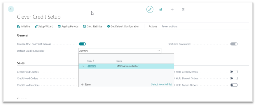Go back using the arrow button
The height and width of the screenshot is (106, 256).
pyautogui.click(x=11, y=9)
